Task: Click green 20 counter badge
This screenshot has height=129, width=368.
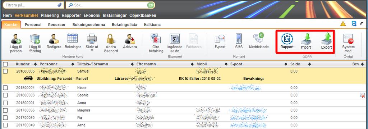Action: coord(151,5)
